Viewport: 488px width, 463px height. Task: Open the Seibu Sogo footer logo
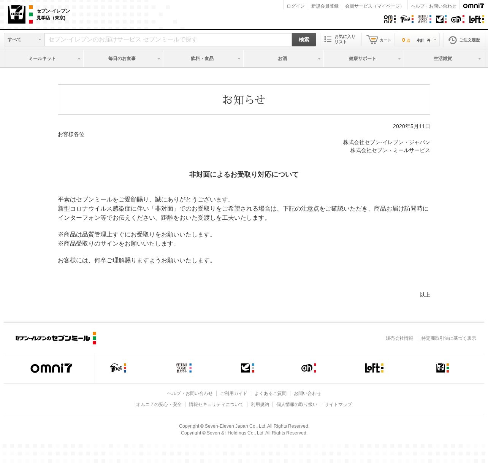[x=184, y=368]
